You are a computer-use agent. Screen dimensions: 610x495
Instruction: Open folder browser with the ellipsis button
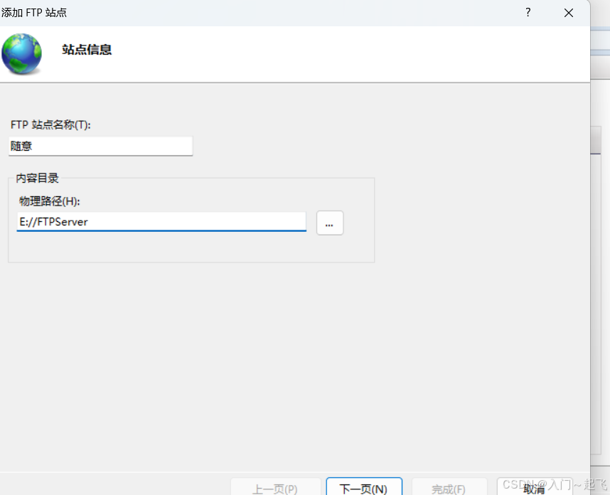pyautogui.click(x=330, y=223)
